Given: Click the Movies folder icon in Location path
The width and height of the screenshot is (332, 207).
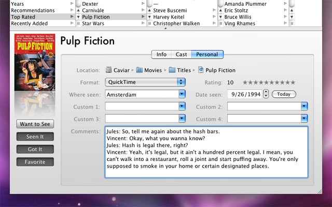Looking at the screenshot, I should 139,70.
